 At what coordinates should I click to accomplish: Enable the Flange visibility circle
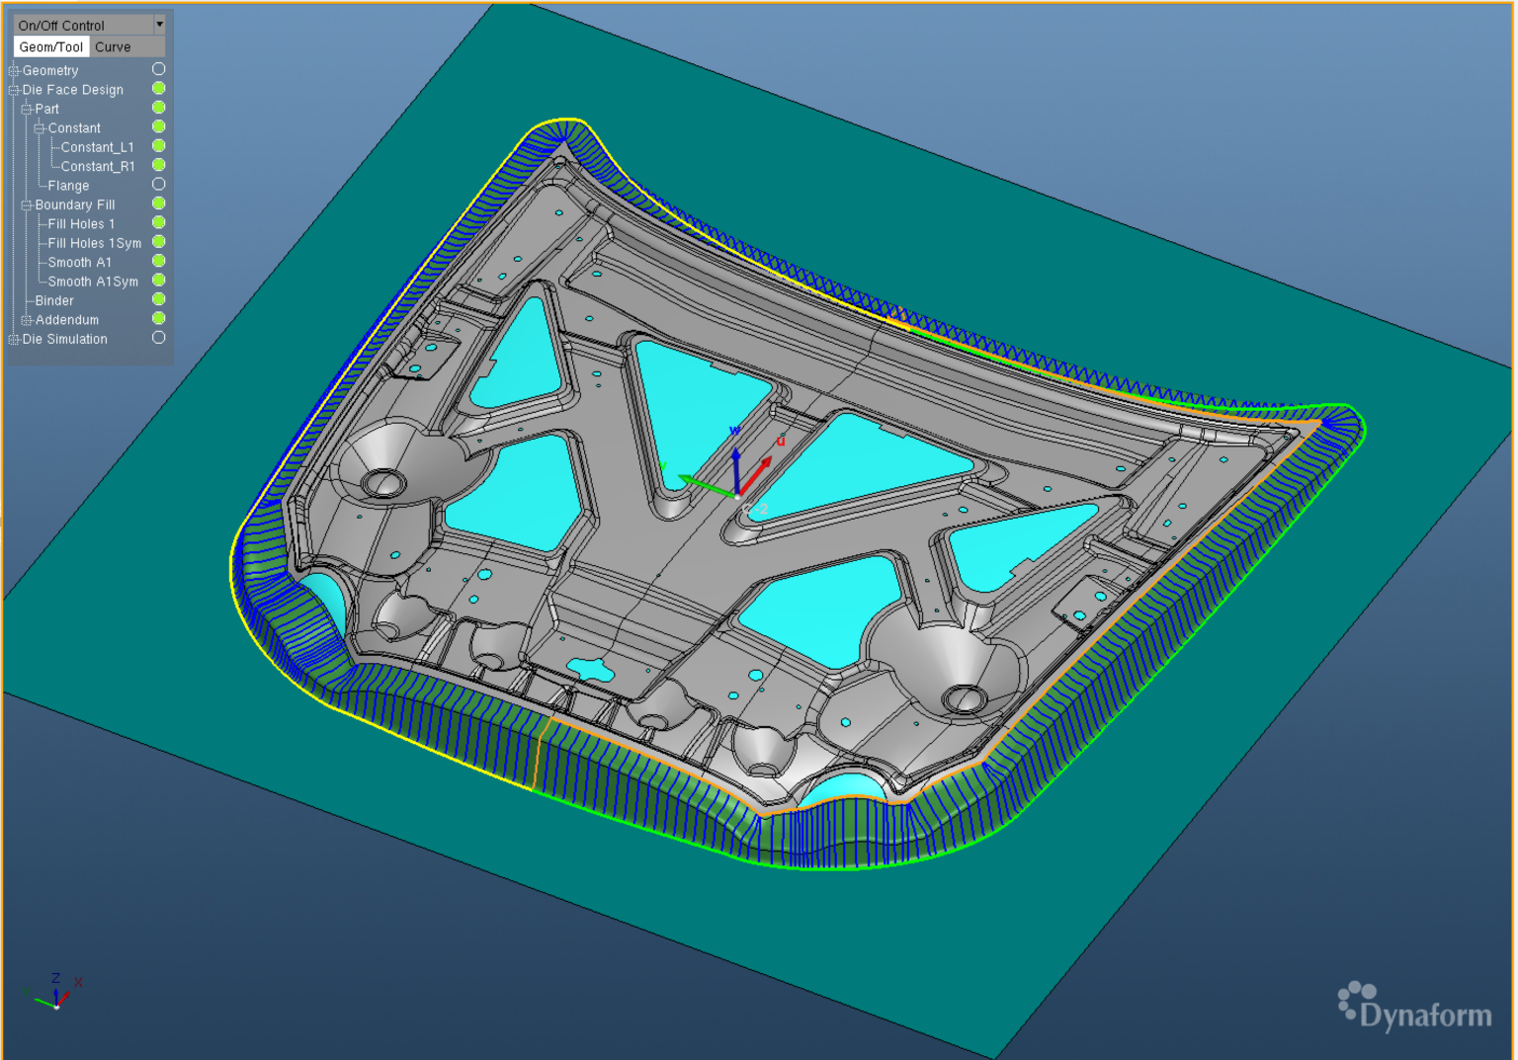158,185
